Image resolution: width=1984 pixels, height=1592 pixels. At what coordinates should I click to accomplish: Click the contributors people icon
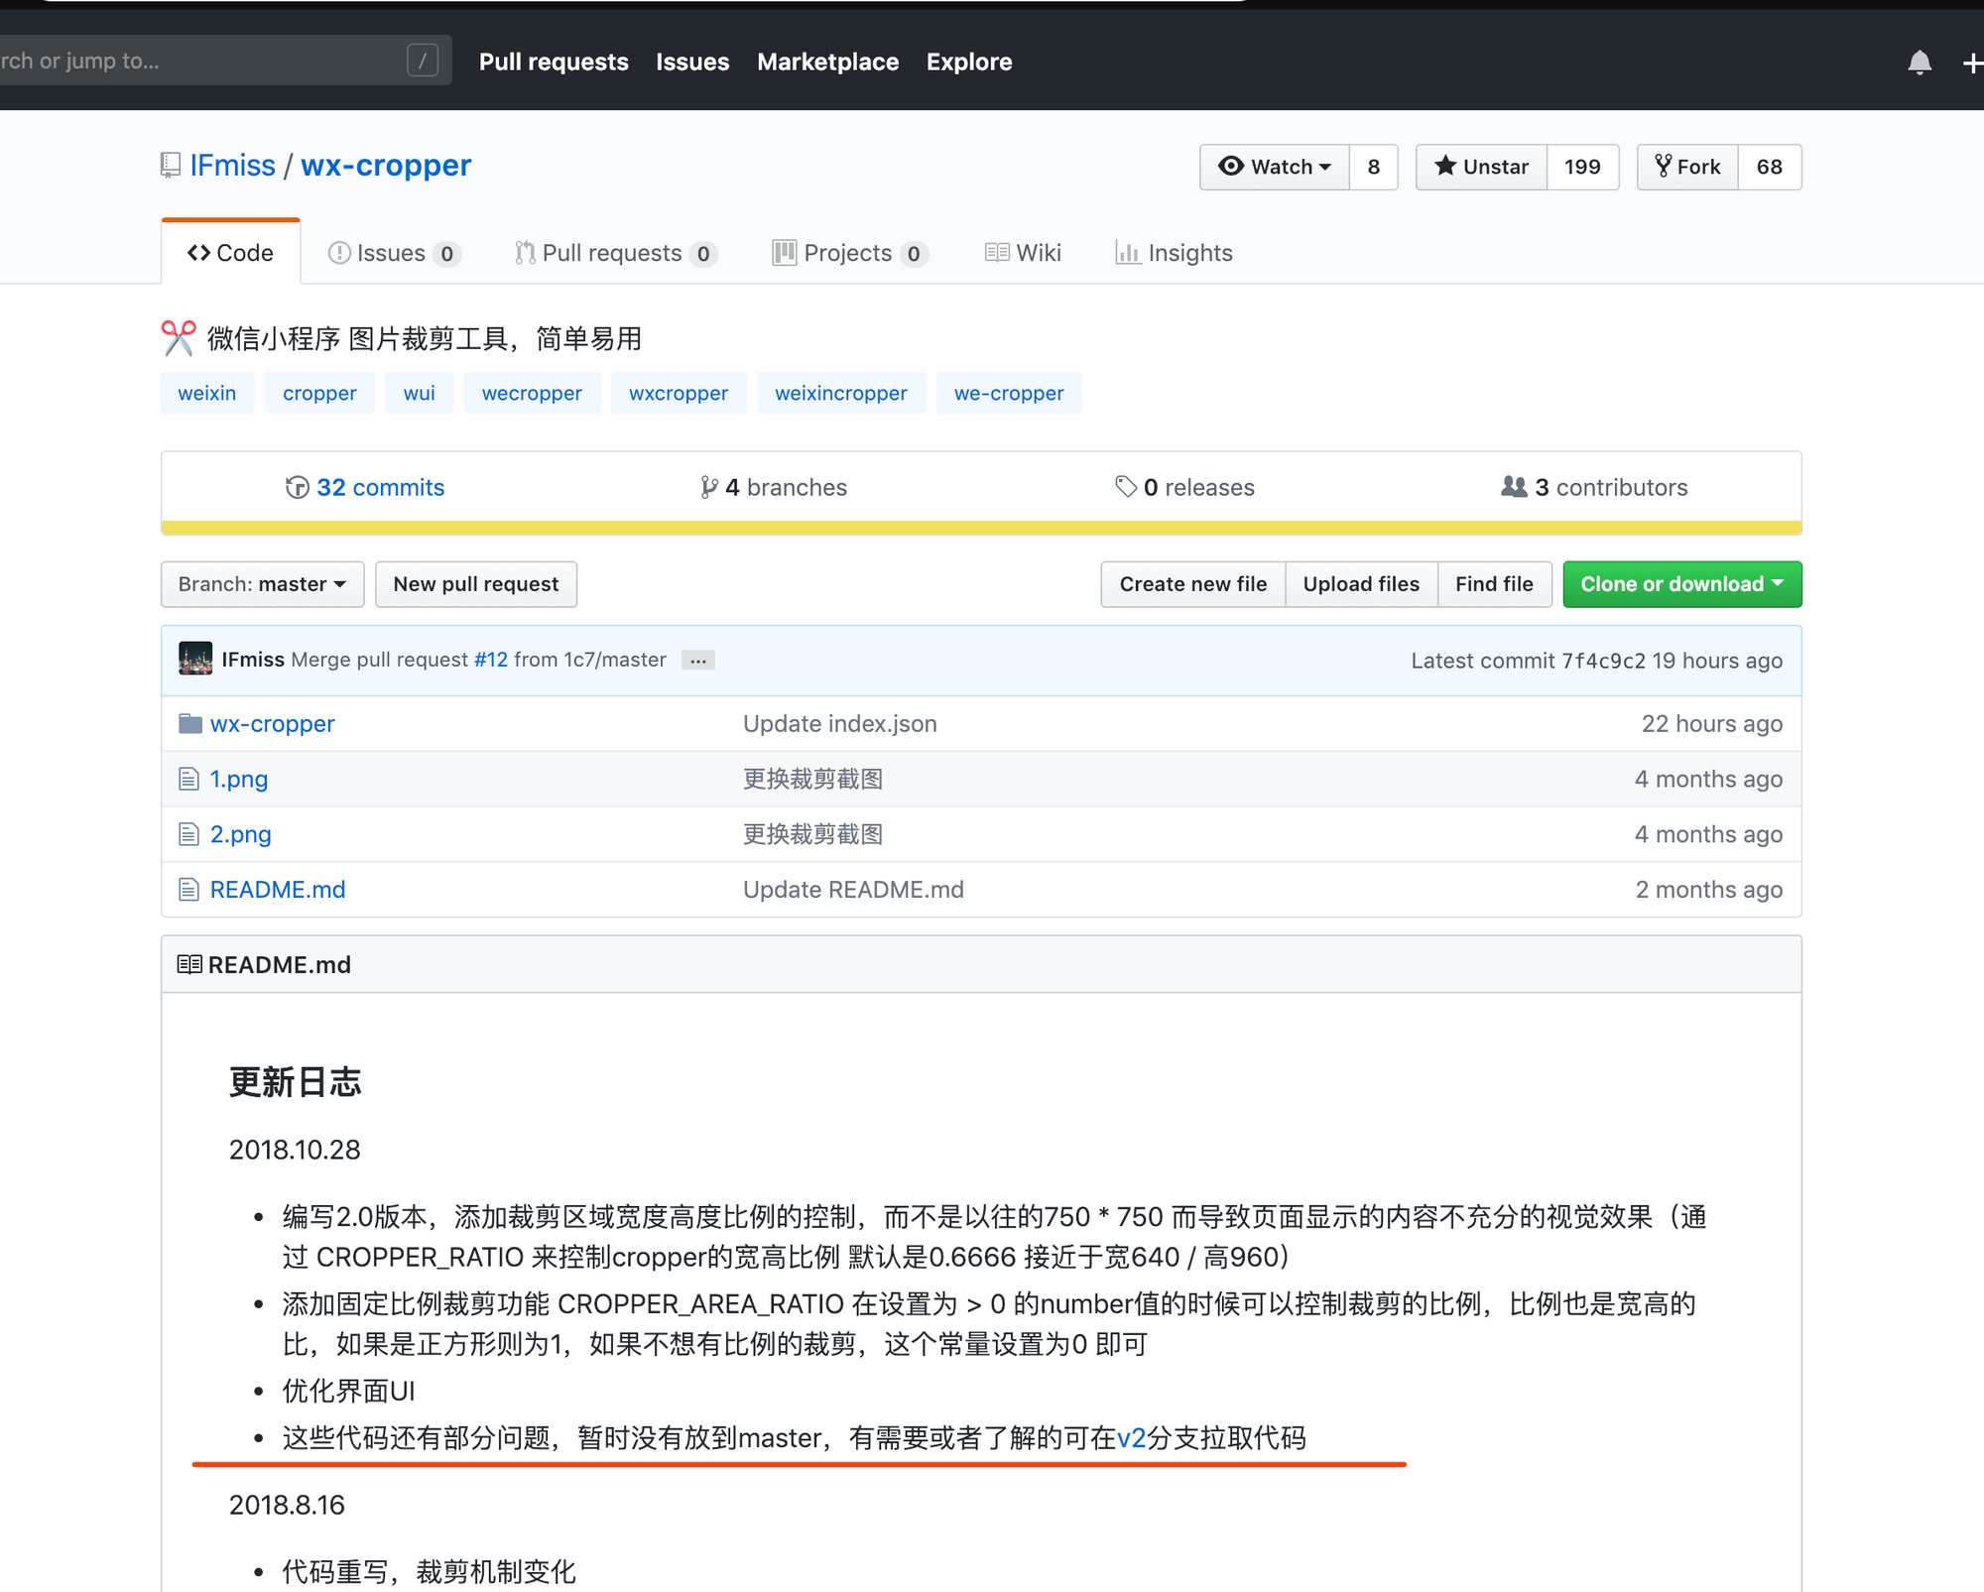pos(1514,486)
